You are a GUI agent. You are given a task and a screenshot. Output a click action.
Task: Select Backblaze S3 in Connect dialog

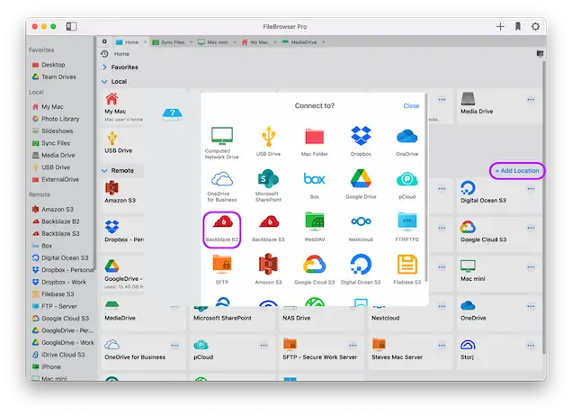[268, 229]
